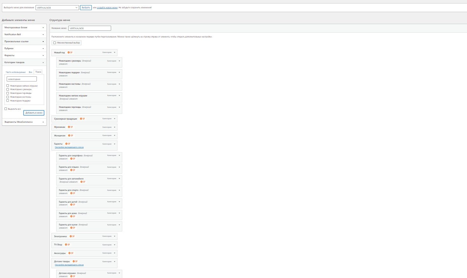Check Новогодние сувениры in search results
Viewport: 467px width, 278px height.
[x=8, y=89]
